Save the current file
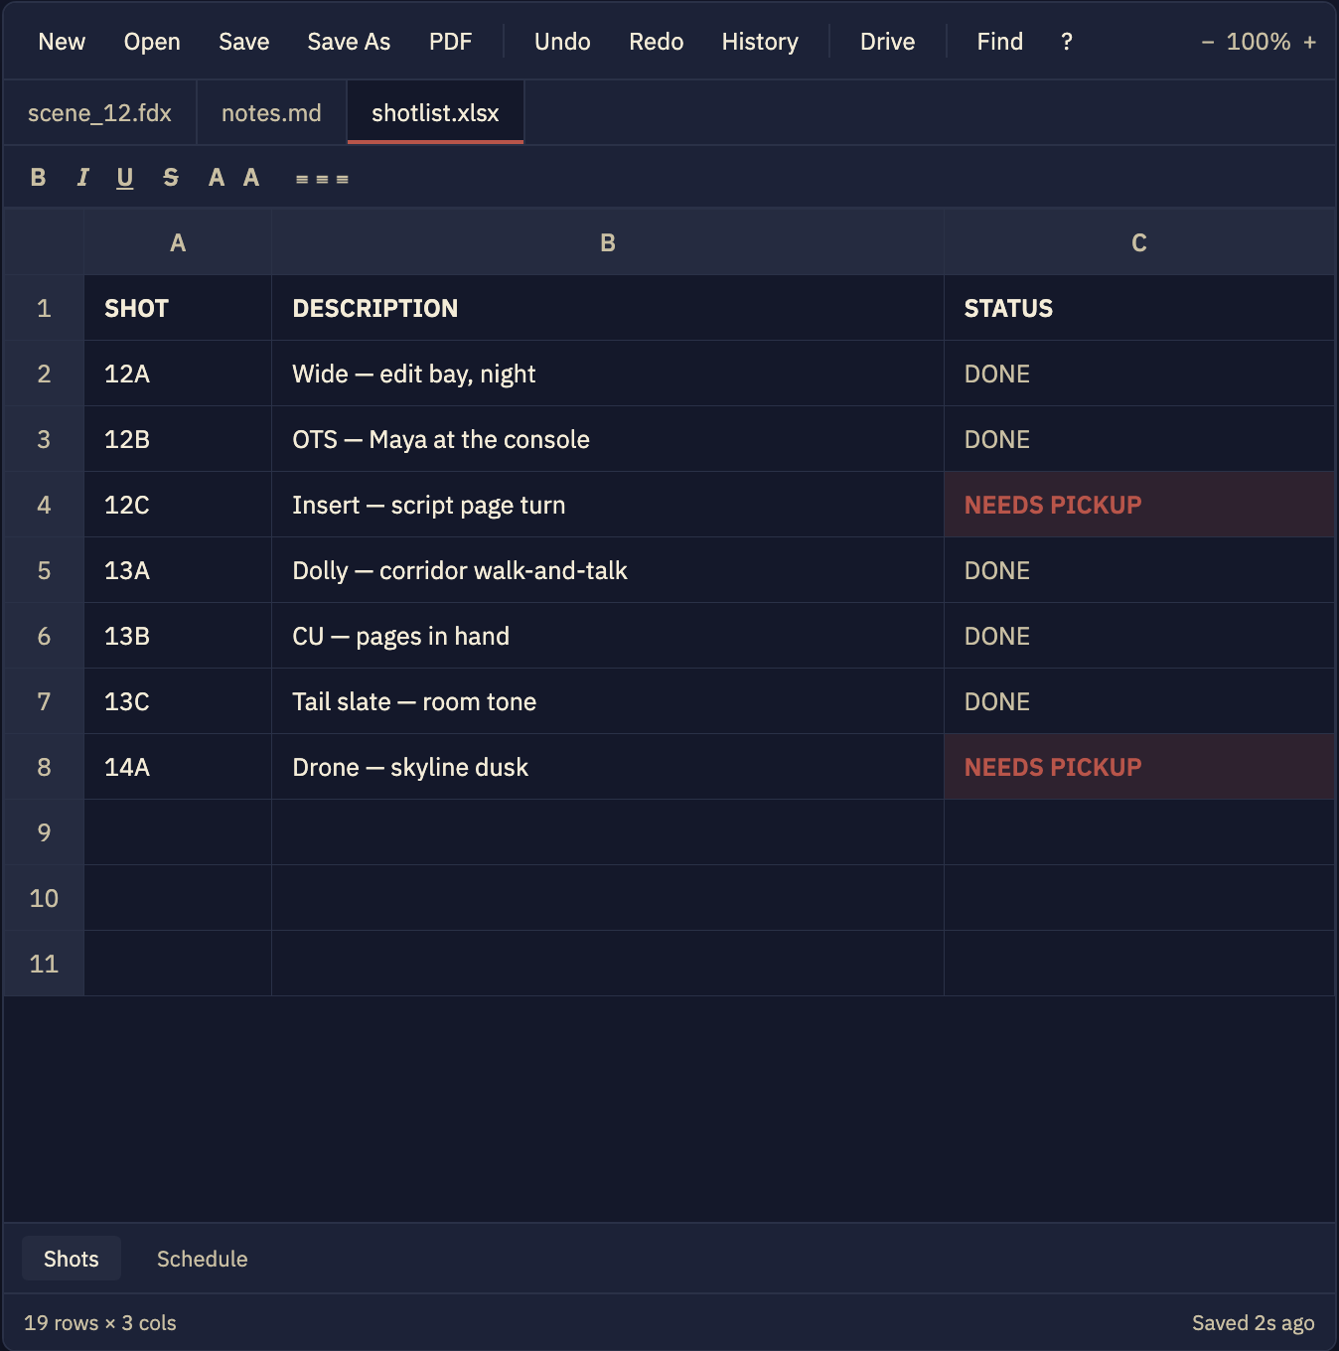The width and height of the screenshot is (1339, 1351). [244, 42]
